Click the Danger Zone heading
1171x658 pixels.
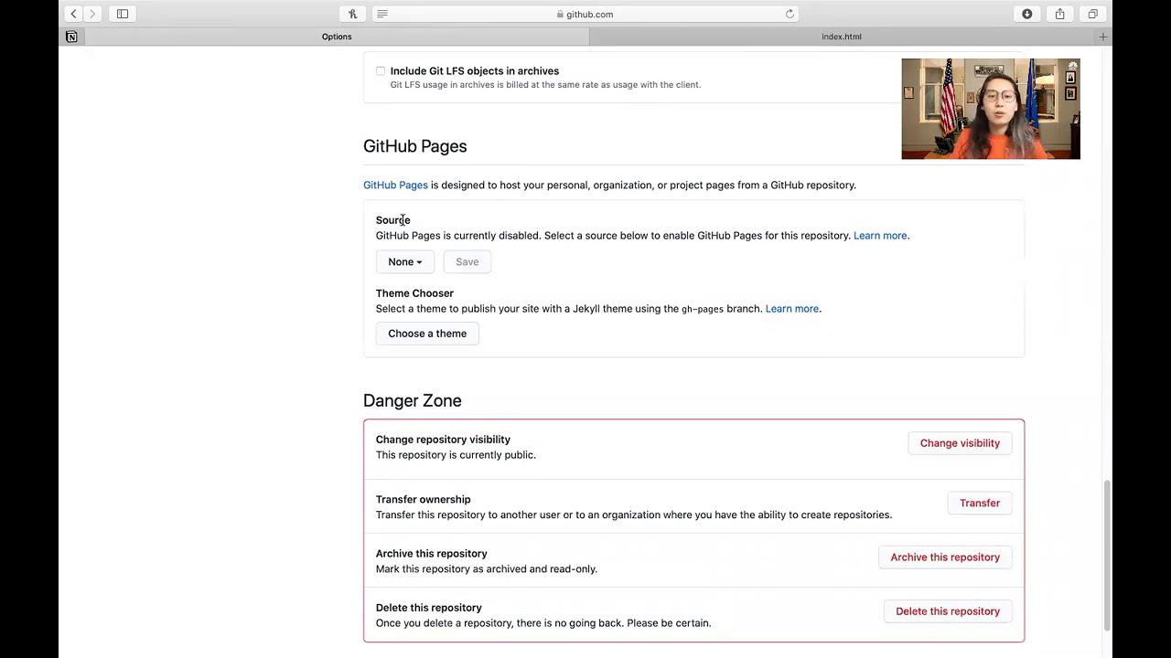pyautogui.click(x=412, y=400)
